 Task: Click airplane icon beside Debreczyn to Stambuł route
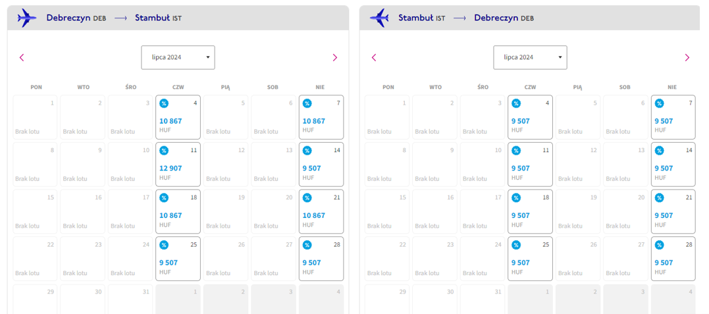coord(27,18)
